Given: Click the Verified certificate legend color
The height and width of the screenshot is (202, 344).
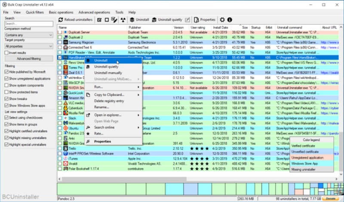Looking at the screenshot, I should (311, 146).
